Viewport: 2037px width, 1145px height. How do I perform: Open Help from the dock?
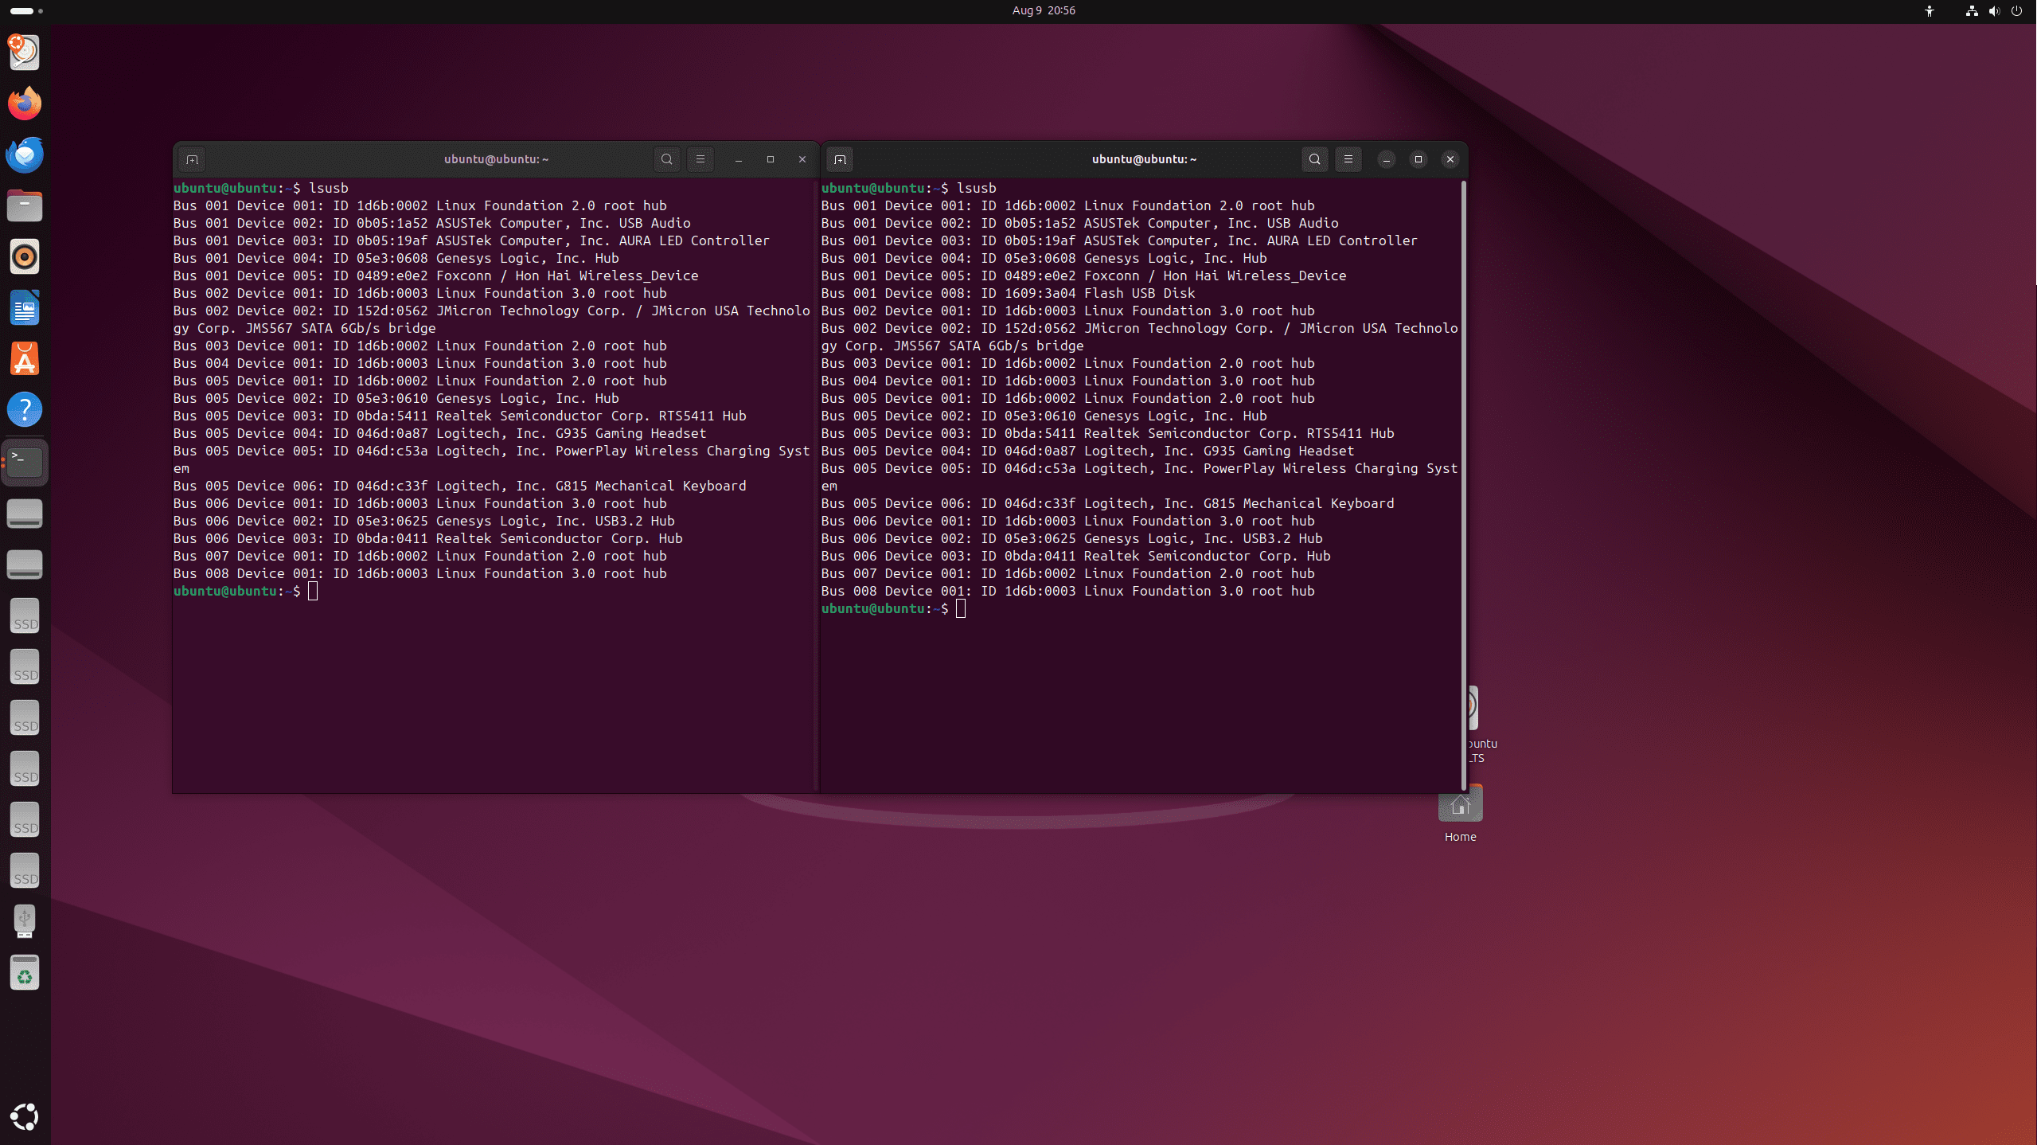pyautogui.click(x=25, y=410)
